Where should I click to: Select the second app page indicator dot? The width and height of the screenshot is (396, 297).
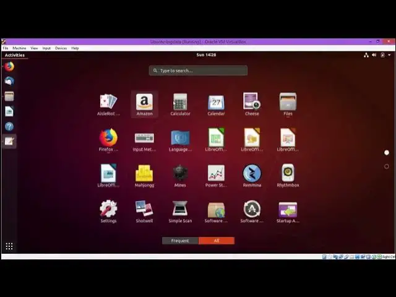point(386,166)
